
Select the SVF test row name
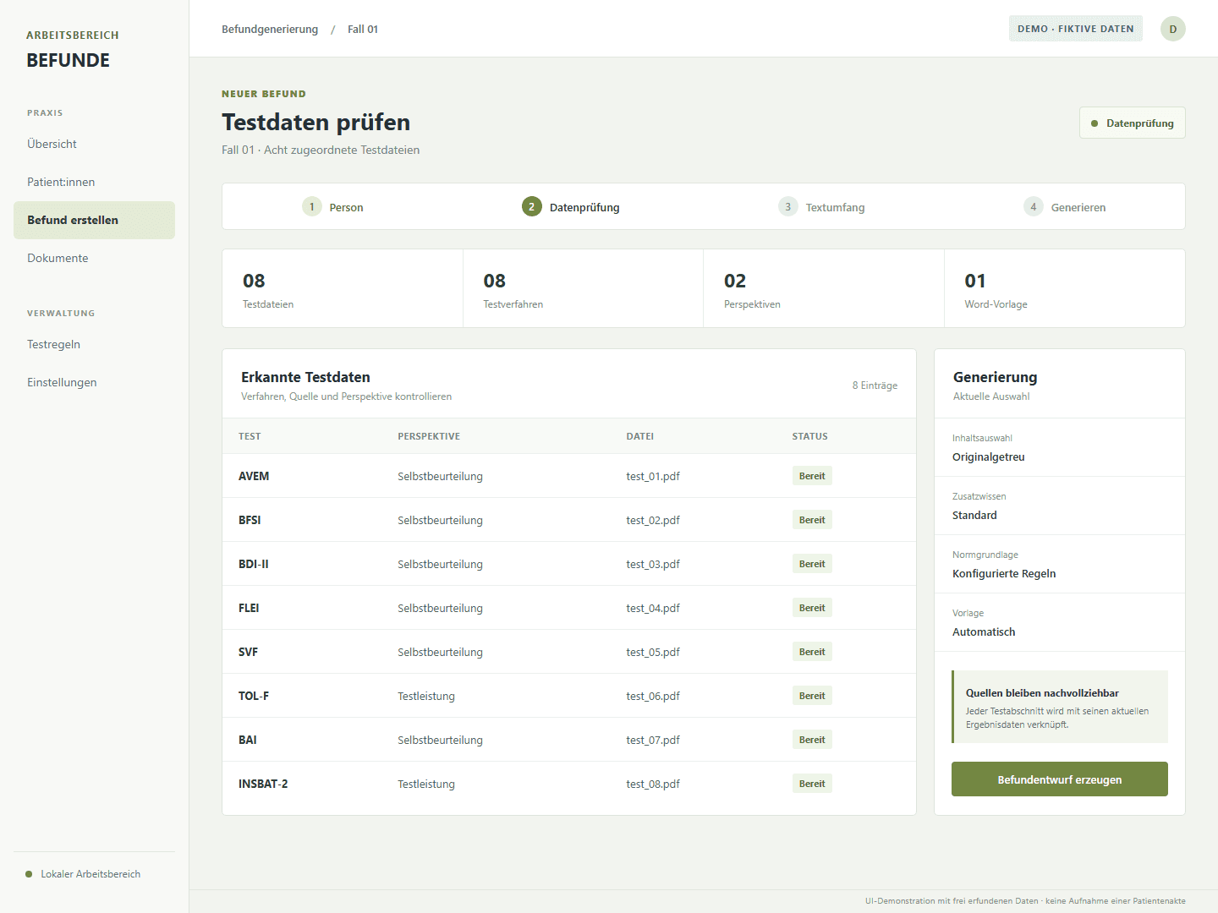tap(248, 652)
